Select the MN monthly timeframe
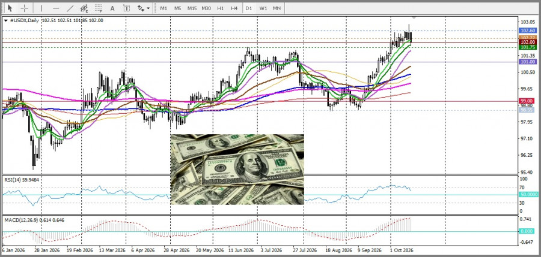This screenshot has width=541, height=257. click(x=277, y=8)
